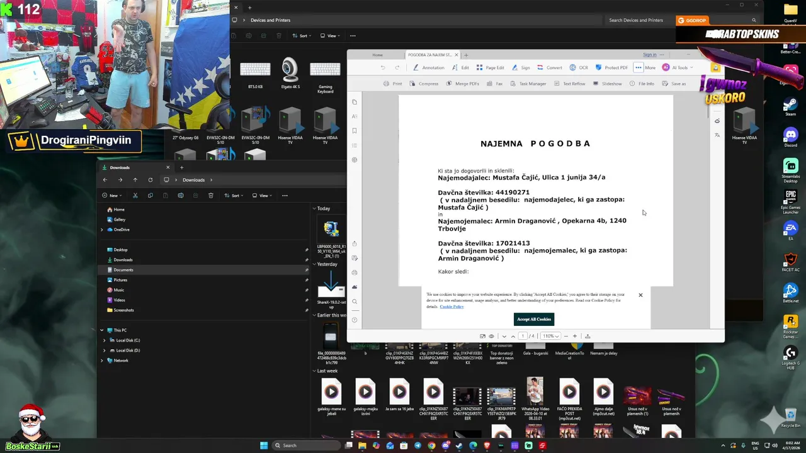
Task: Click Save as in PDF toolbar
Action: (x=674, y=84)
